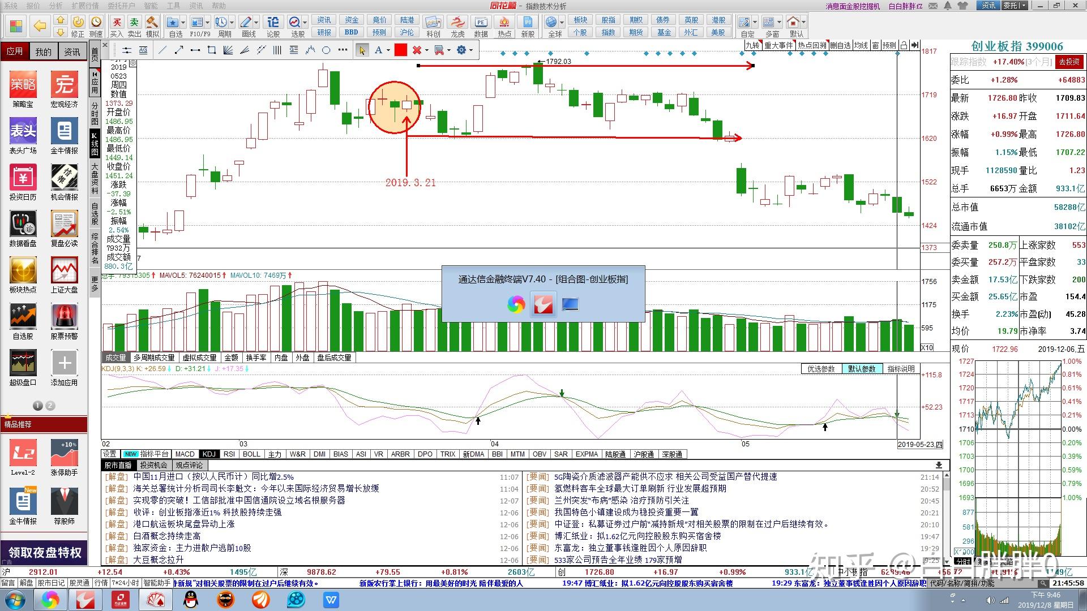Image resolution: width=1087 pixels, height=611 pixels.
Task: Toggle 默认参数 default parameters
Action: (x=861, y=369)
